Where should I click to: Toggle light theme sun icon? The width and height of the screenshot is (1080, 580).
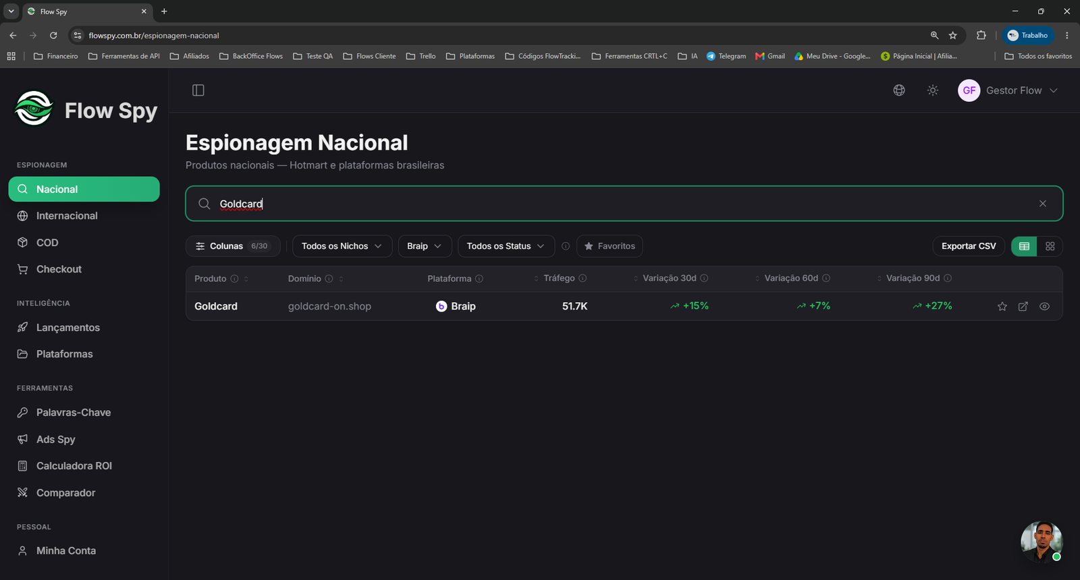click(933, 90)
